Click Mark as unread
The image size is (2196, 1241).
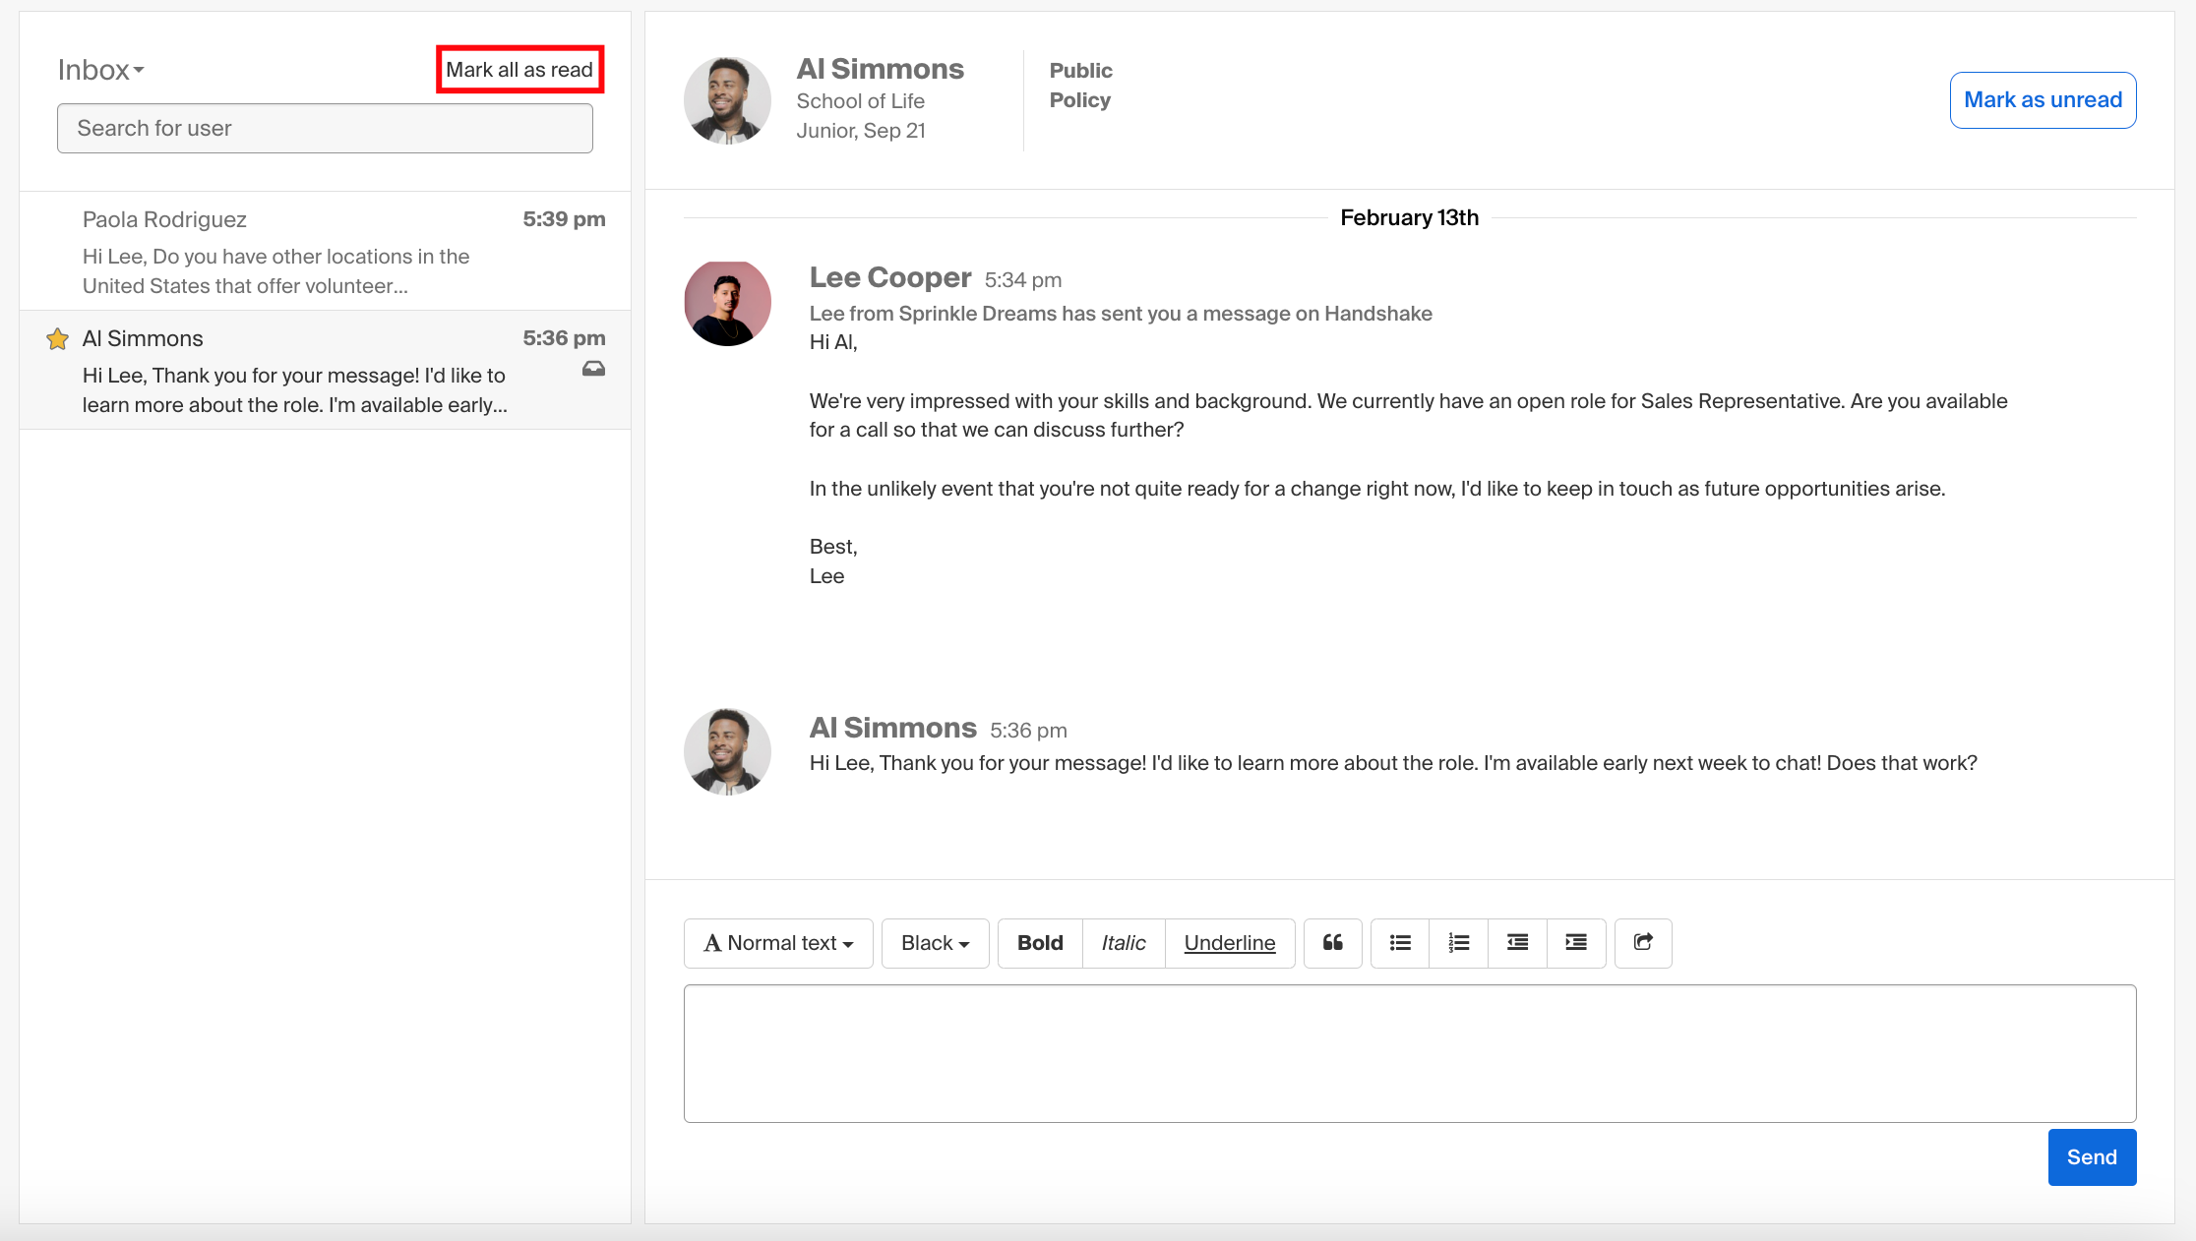point(2043,99)
